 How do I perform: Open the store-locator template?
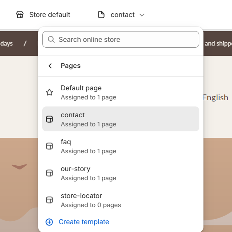[x=121, y=200]
